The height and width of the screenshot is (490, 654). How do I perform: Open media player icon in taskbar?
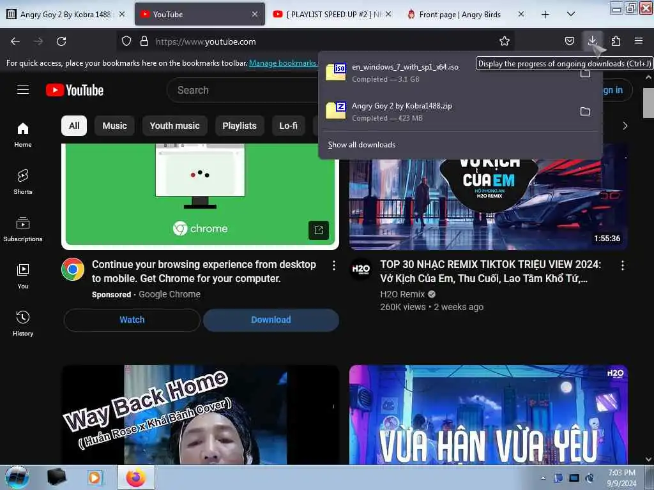pyautogui.click(x=95, y=477)
